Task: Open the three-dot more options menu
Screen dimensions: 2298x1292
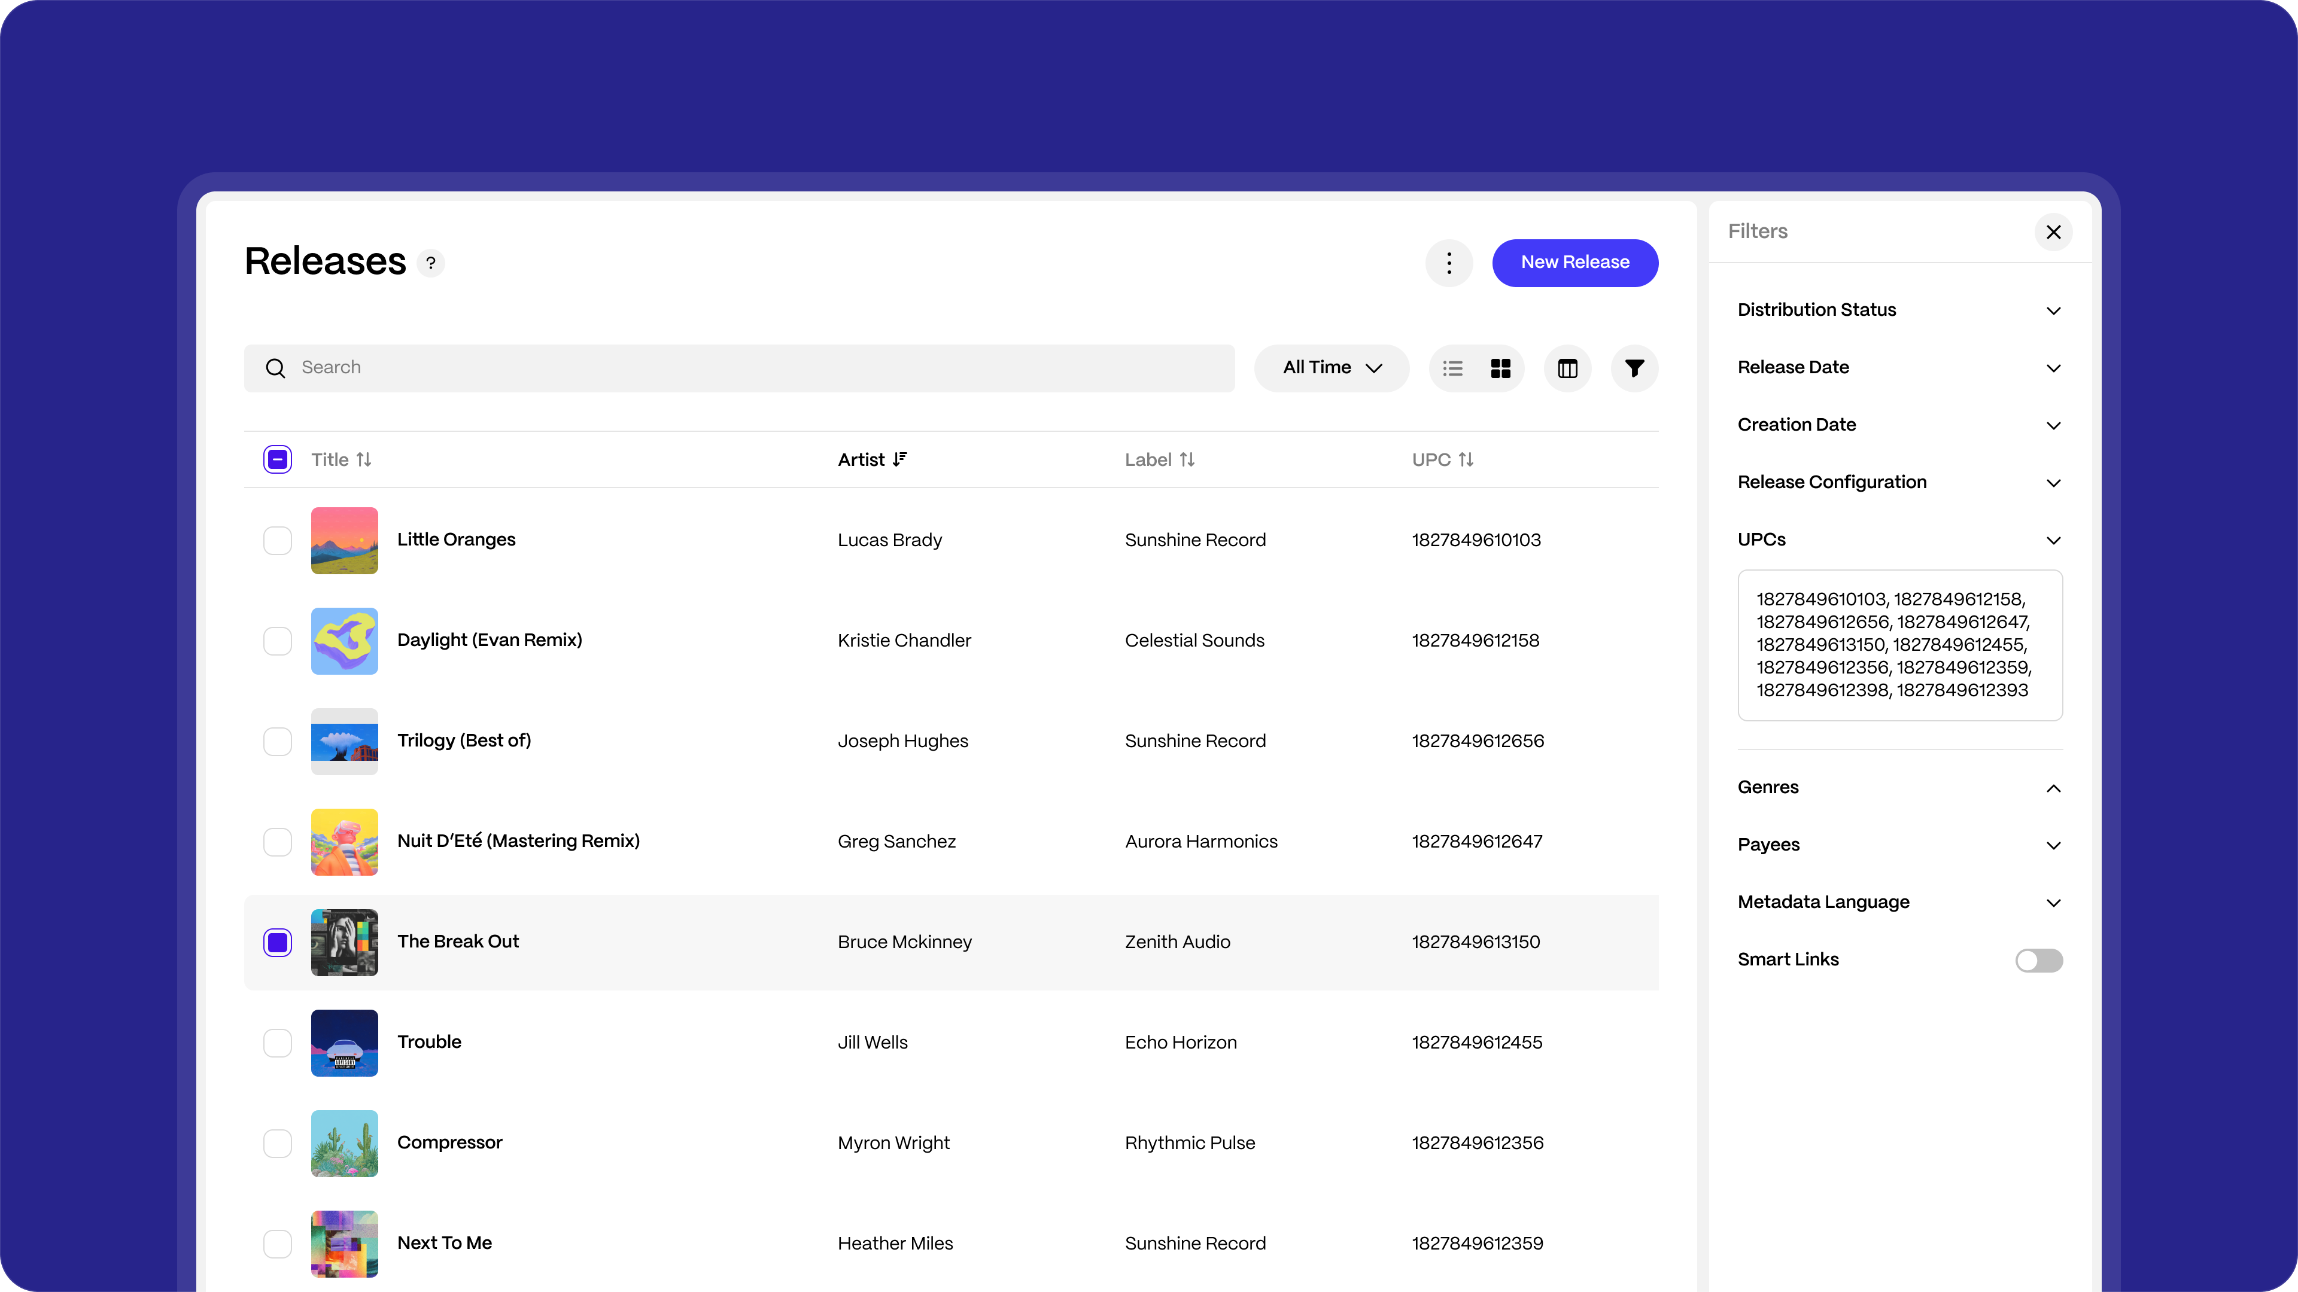Action: tap(1449, 263)
